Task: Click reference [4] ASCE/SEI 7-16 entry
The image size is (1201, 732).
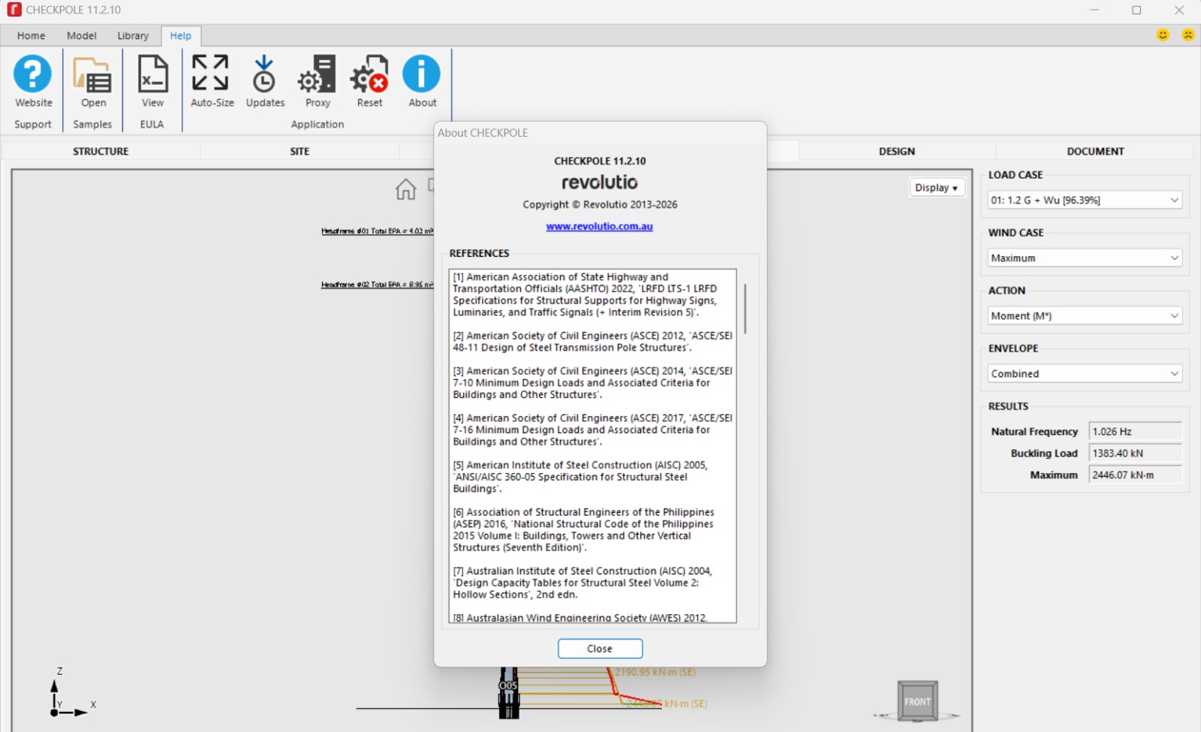Action: [592, 429]
